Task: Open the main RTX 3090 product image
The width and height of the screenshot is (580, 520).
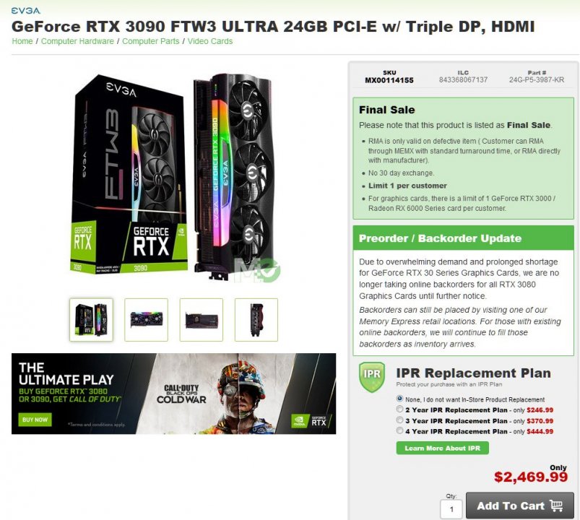Action: coord(174,177)
